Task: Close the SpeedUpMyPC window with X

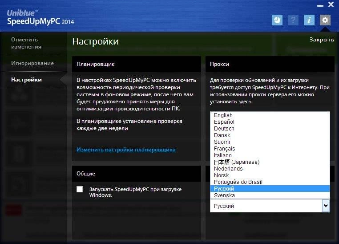Action: [x=331, y=4]
